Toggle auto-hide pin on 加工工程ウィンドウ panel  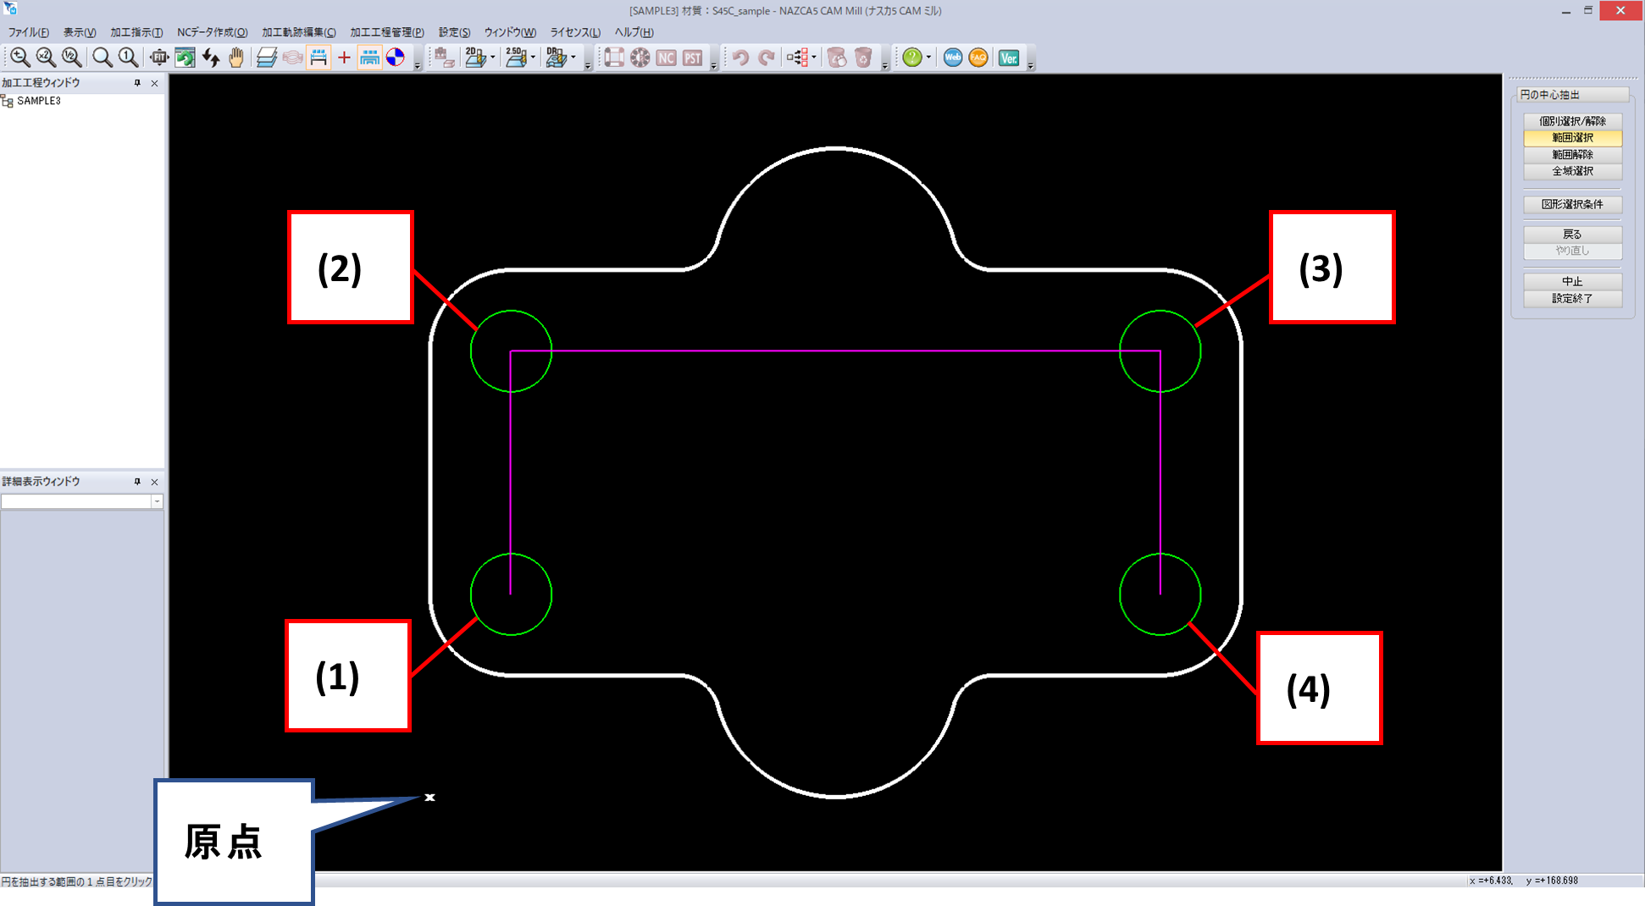pos(136,83)
